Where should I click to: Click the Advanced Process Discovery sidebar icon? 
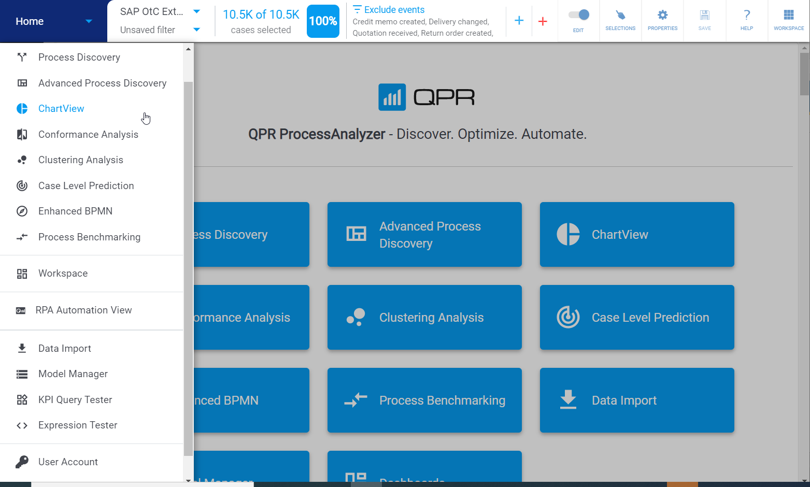point(22,83)
